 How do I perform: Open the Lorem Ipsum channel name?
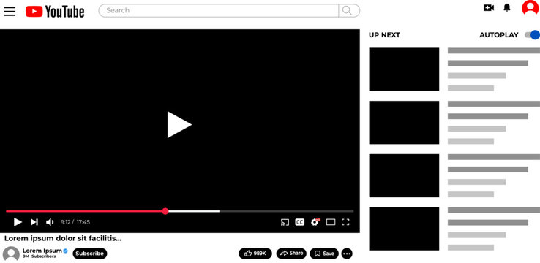[x=42, y=251]
